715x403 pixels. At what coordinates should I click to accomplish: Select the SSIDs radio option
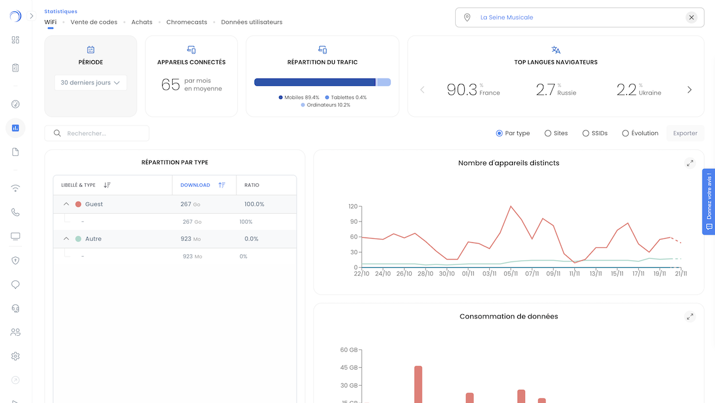click(594, 133)
